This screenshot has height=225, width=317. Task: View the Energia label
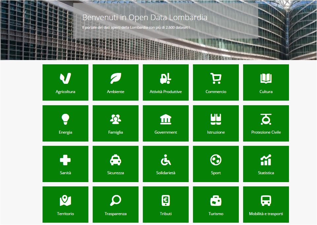(x=65, y=132)
